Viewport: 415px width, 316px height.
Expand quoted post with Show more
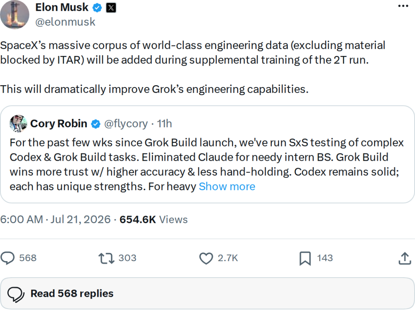tap(227, 186)
